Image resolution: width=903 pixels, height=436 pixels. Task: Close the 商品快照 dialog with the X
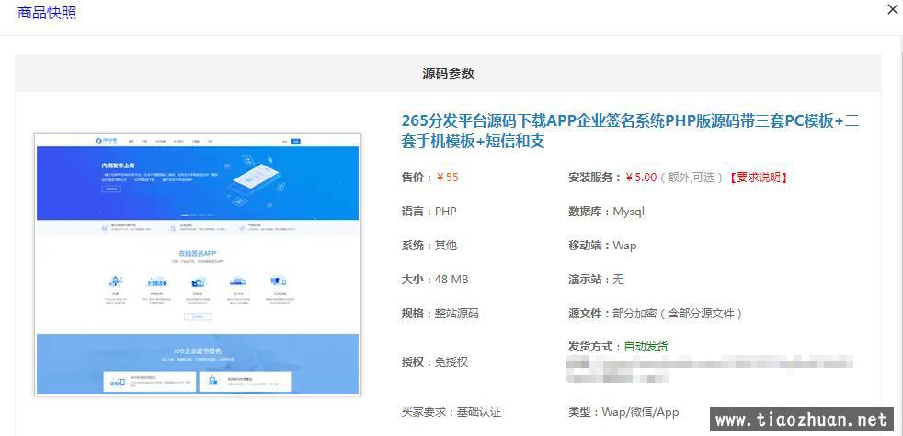point(891,10)
